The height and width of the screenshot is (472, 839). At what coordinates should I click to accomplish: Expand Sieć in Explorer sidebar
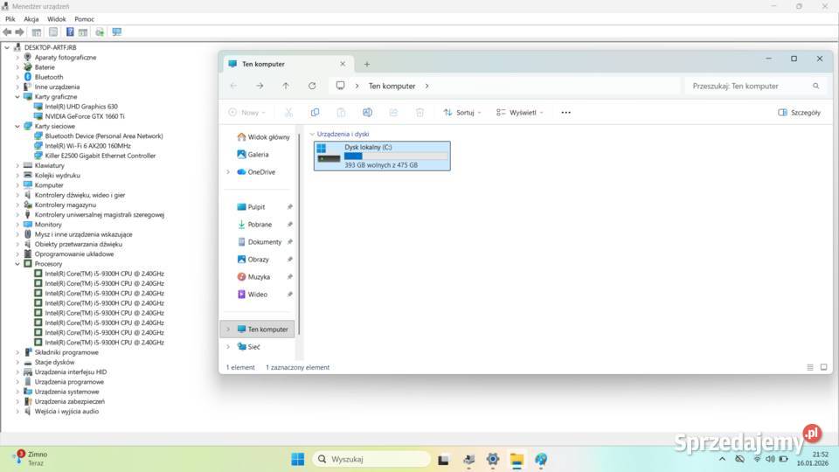(228, 347)
